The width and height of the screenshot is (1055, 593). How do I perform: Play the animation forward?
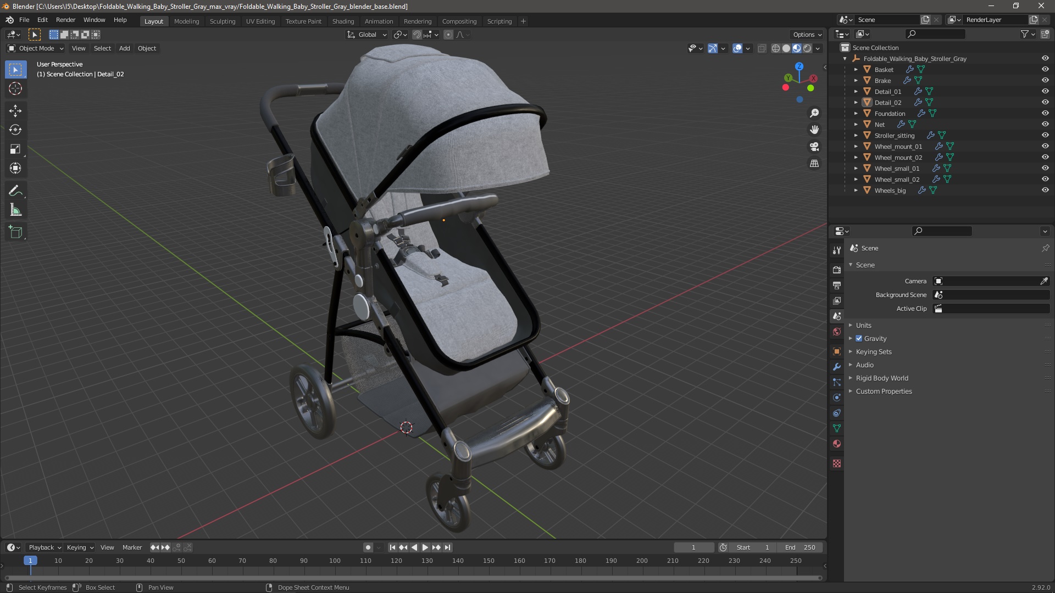point(425,547)
